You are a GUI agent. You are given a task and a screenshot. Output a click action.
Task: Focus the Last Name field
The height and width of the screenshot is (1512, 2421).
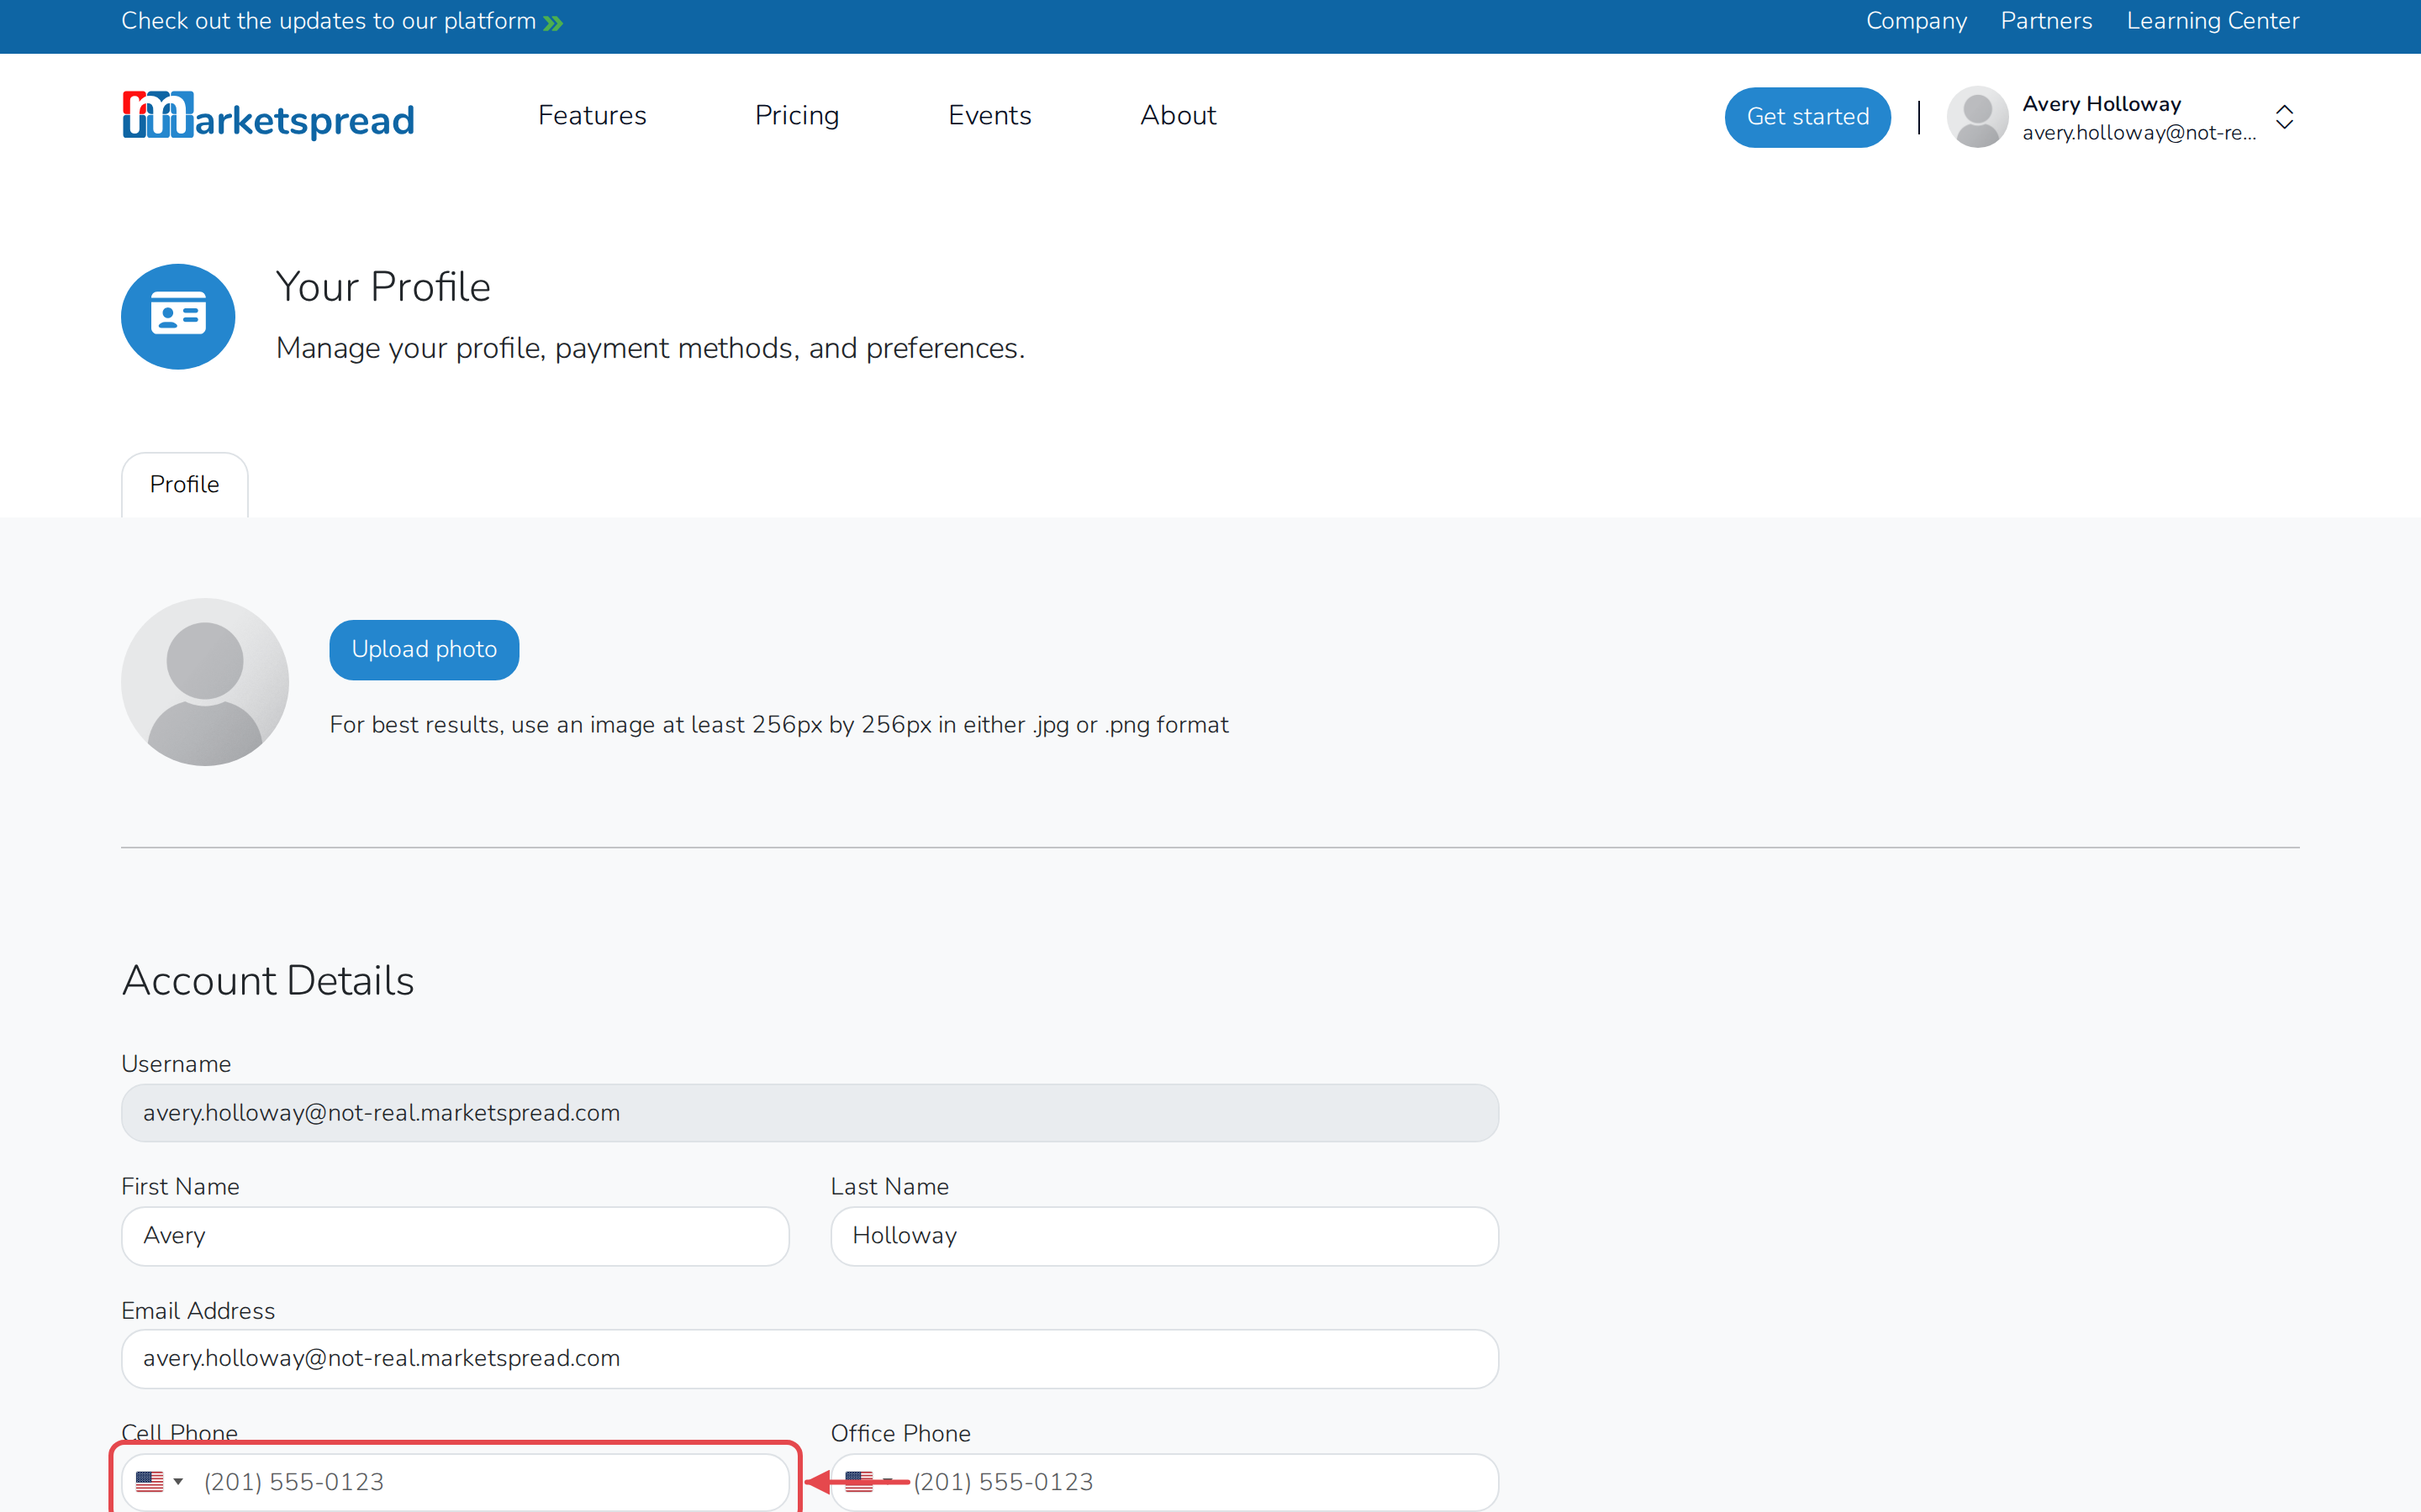point(1164,1236)
